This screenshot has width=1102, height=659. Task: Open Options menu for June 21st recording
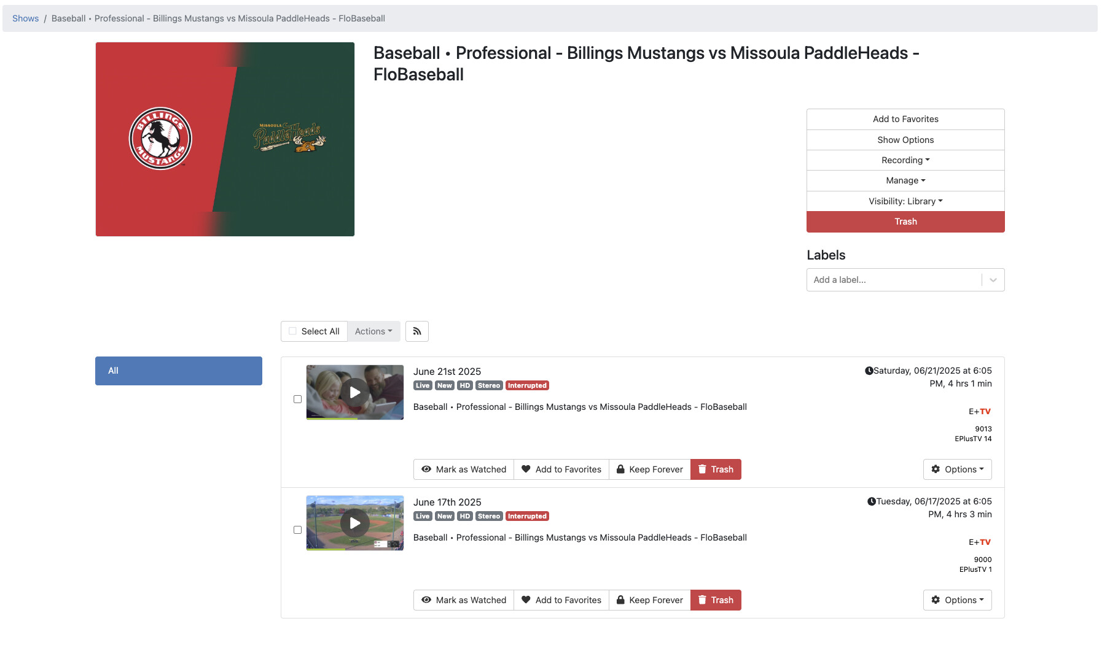957,469
